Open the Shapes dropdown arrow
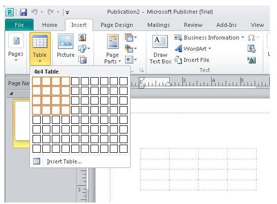The image size is (277, 204). pyautogui.click(x=88, y=48)
